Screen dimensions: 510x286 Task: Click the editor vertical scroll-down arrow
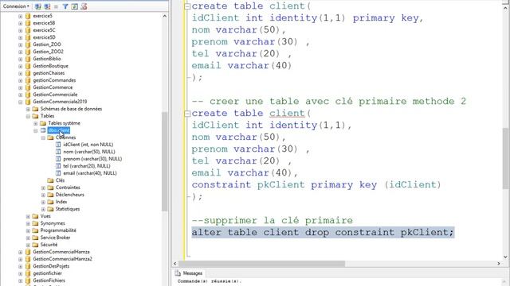(x=505, y=257)
